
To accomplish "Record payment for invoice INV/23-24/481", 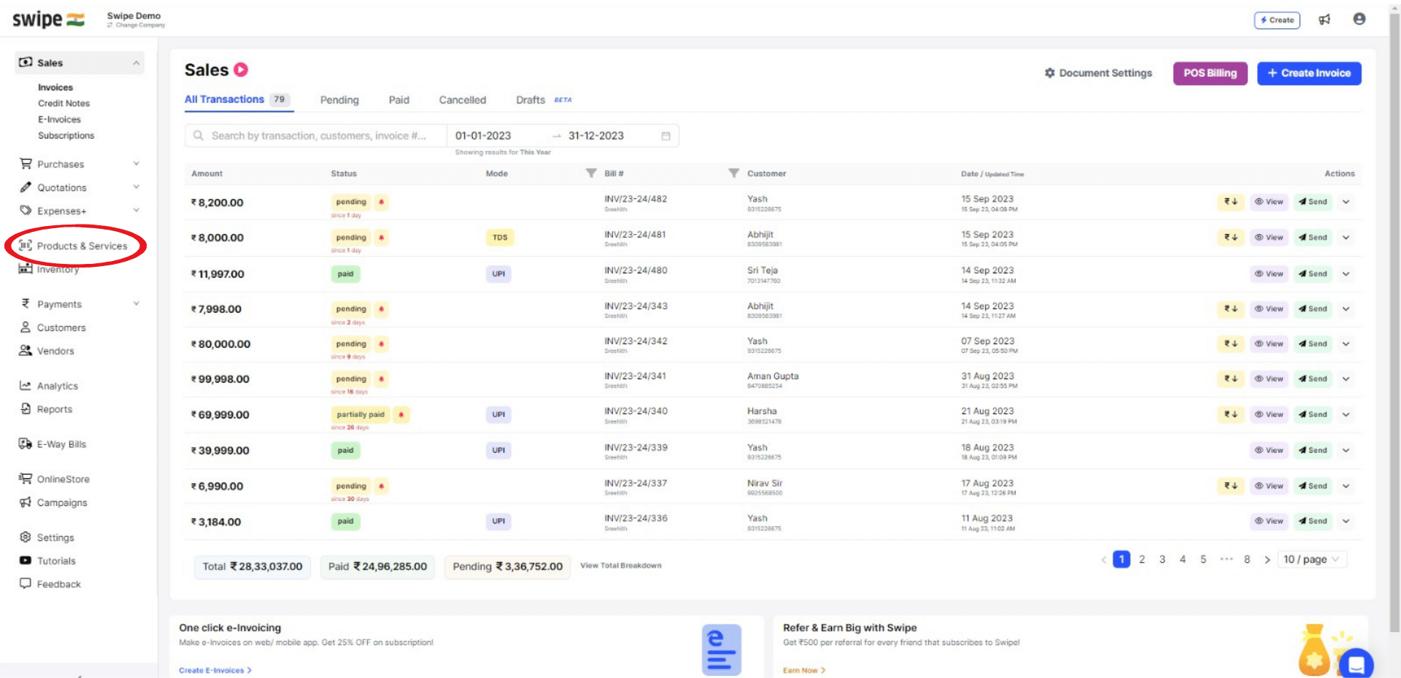I will (x=1230, y=238).
